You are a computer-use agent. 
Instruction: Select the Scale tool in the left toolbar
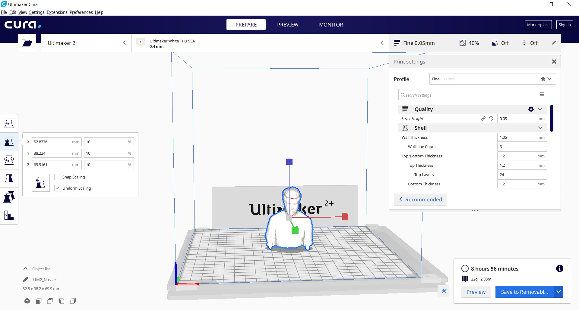pos(9,142)
